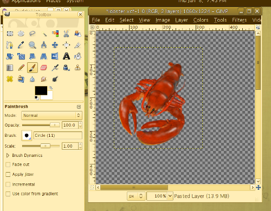Activate the Airbrush tool
The height and width of the screenshot is (211, 271).
[55, 68]
